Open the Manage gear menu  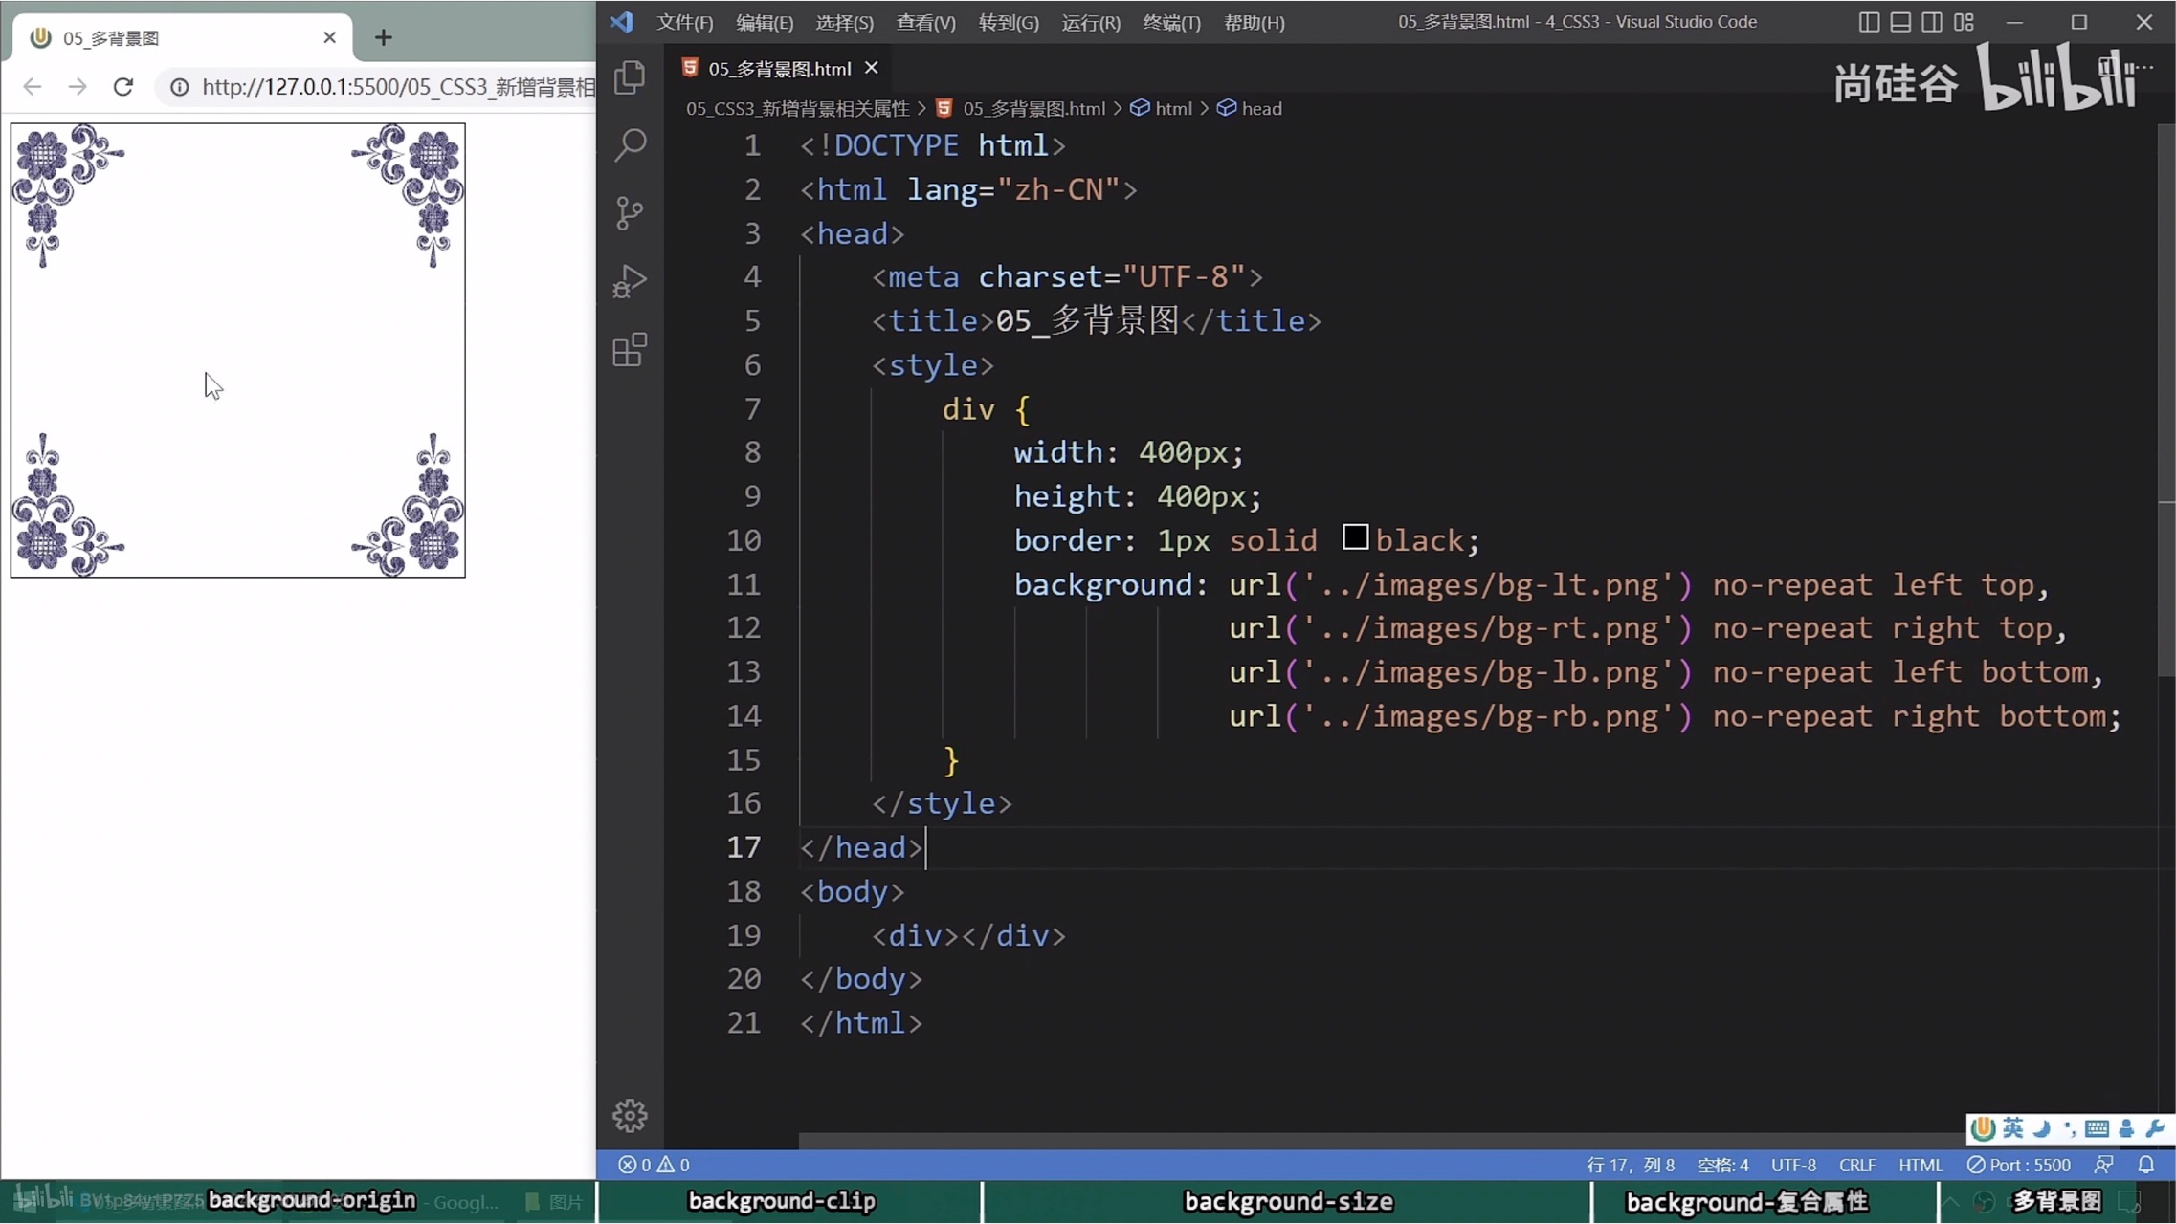pos(630,1115)
